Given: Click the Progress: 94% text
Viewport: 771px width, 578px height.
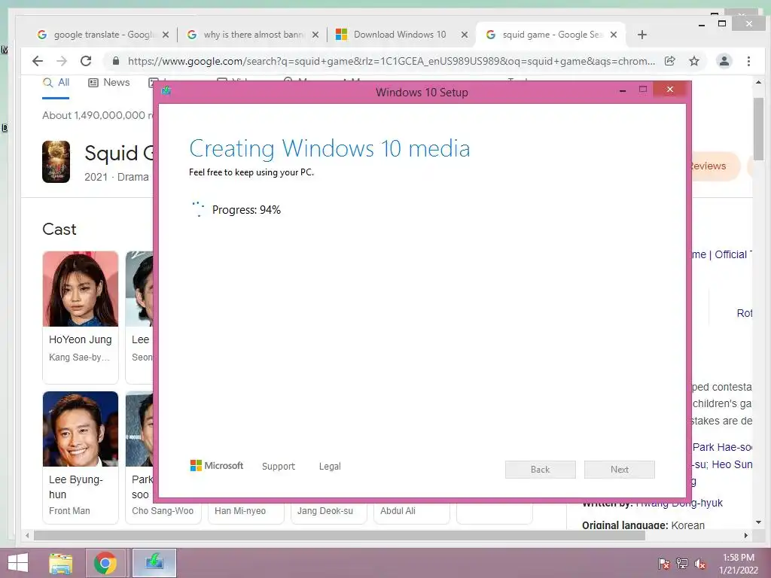Looking at the screenshot, I should point(246,210).
